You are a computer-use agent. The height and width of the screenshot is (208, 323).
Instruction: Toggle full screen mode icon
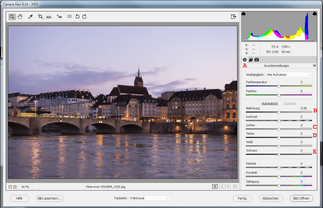[x=234, y=17]
